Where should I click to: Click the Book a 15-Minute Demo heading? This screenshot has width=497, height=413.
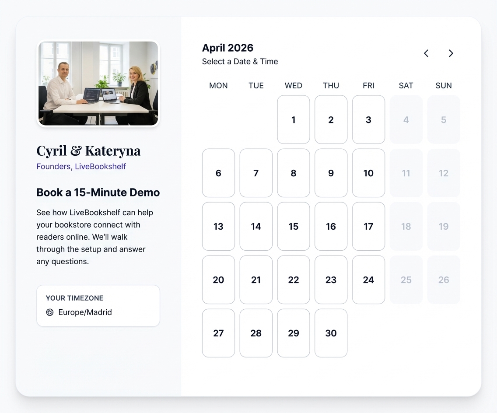click(x=98, y=192)
